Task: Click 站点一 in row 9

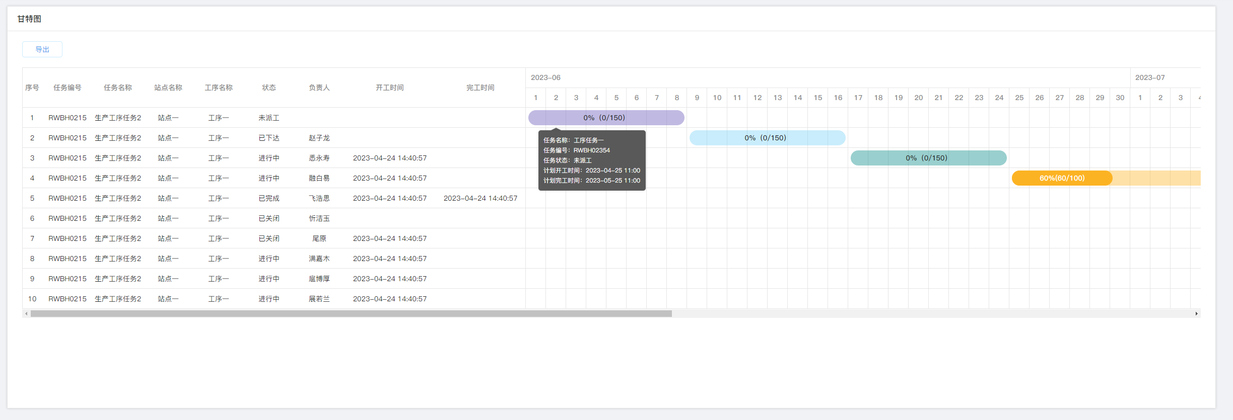Action: pyautogui.click(x=168, y=279)
